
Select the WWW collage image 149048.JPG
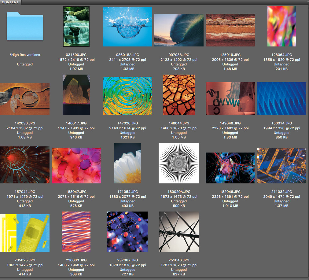[230, 98]
